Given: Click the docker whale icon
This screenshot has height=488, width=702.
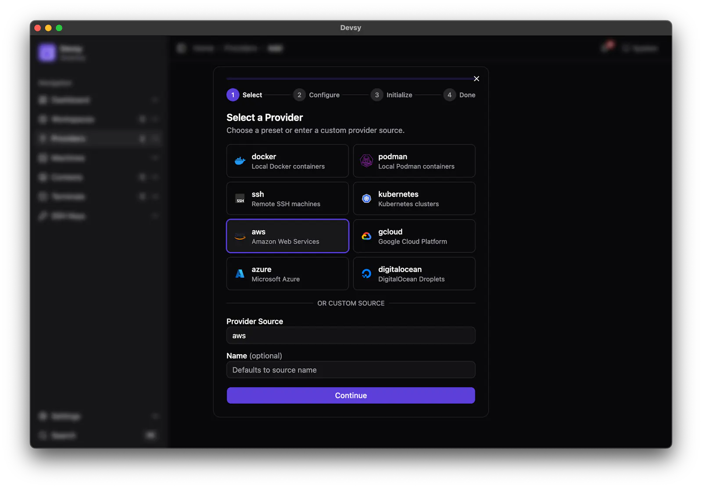Looking at the screenshot, I should pyautogui.click(x=240, y=161).
